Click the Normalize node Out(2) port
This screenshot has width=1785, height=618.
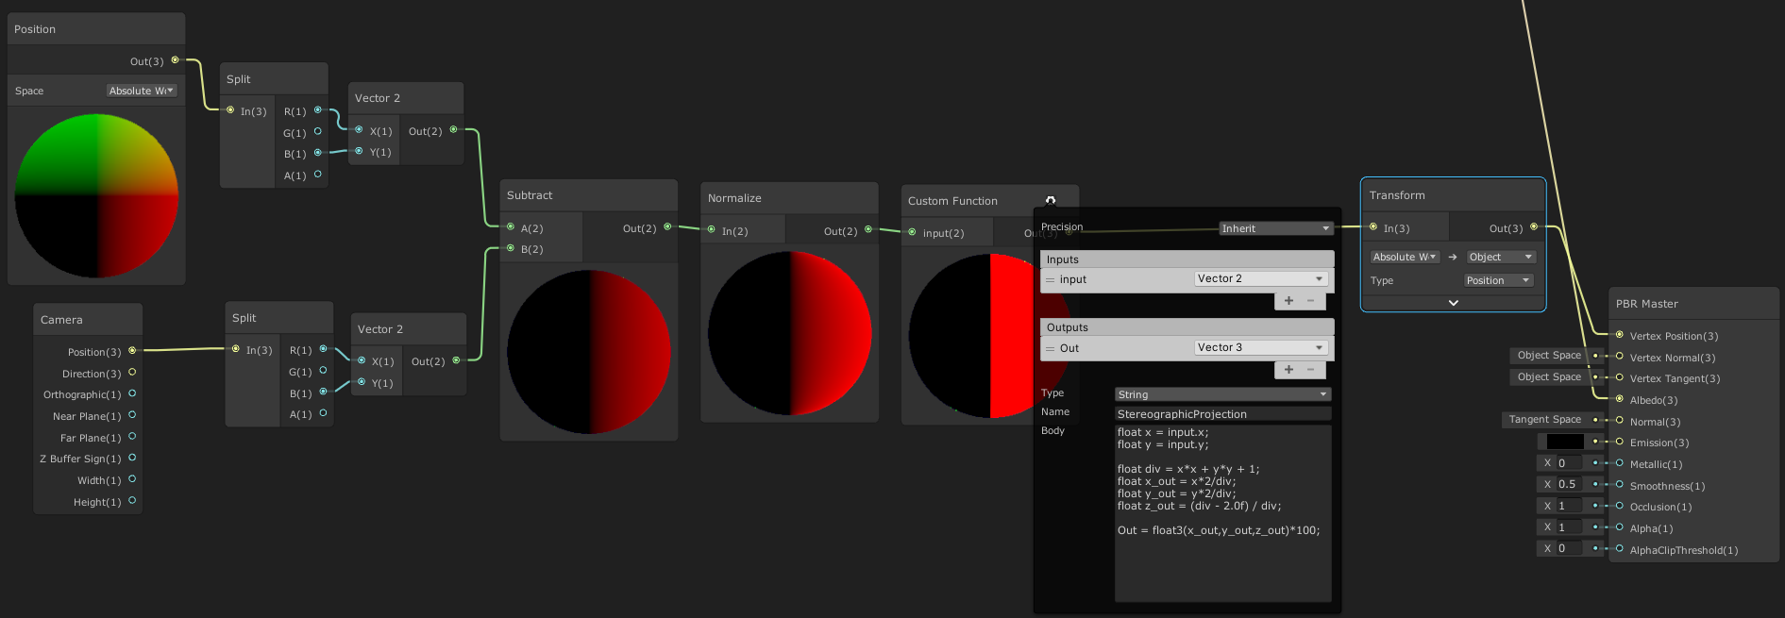point(869,230)
